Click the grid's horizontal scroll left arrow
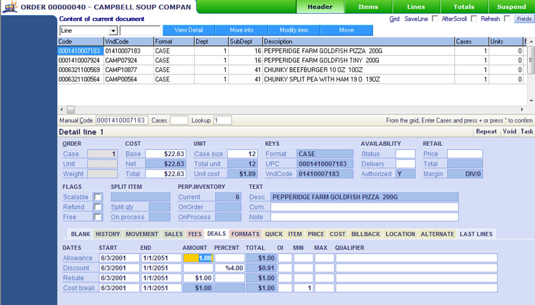Viewport: 535px width, 305px height. [x=61, y=110]
